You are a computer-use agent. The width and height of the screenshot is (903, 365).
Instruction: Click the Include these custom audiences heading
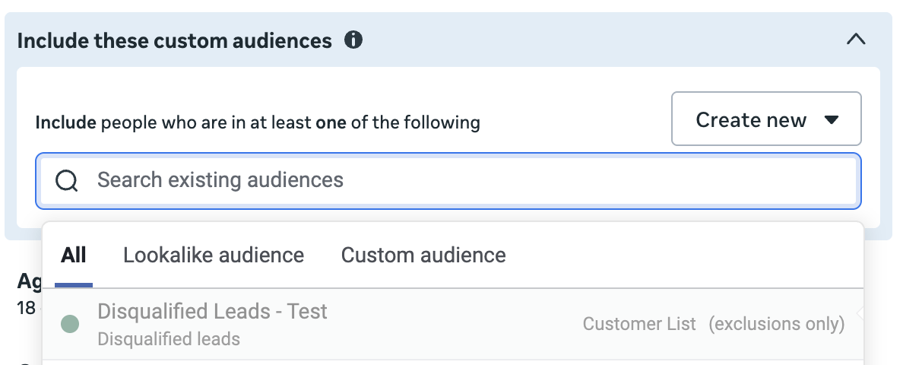click(175, 41)
